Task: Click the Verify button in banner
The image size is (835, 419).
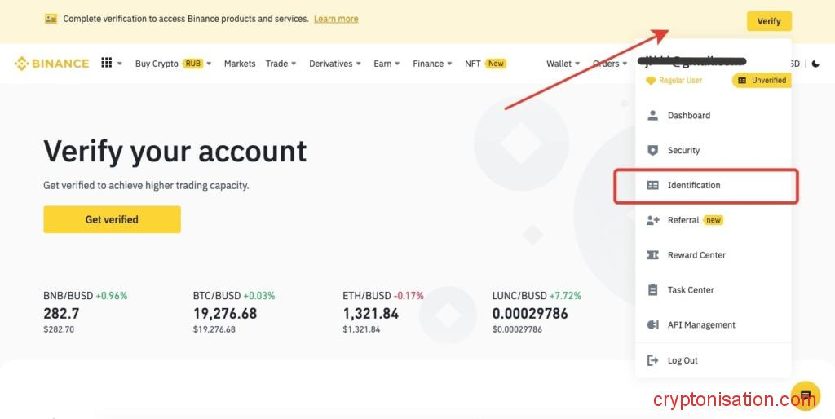Action: pyautogui.click(x=768, y=21)
